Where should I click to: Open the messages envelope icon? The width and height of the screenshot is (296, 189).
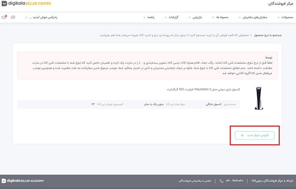(x=4, y=17)
